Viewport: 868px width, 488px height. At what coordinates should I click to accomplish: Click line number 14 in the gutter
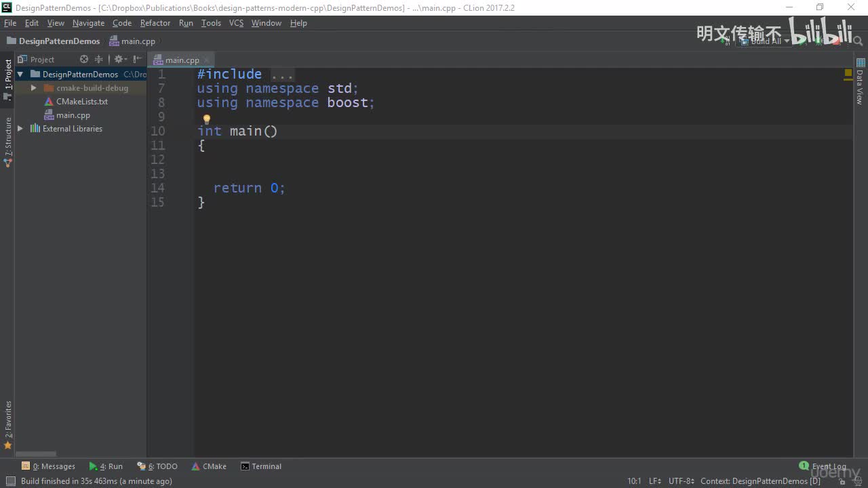(x=157, y=188)
